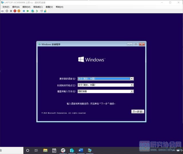The width and height of the screenshot is (183, 154).
Task: Click the 键盘和输入方法(K) label
Action: (67, 91)
